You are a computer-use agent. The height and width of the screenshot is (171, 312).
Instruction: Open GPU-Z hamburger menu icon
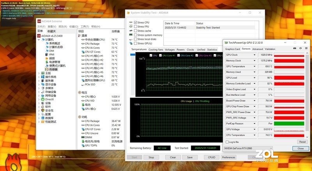(306, 48)
